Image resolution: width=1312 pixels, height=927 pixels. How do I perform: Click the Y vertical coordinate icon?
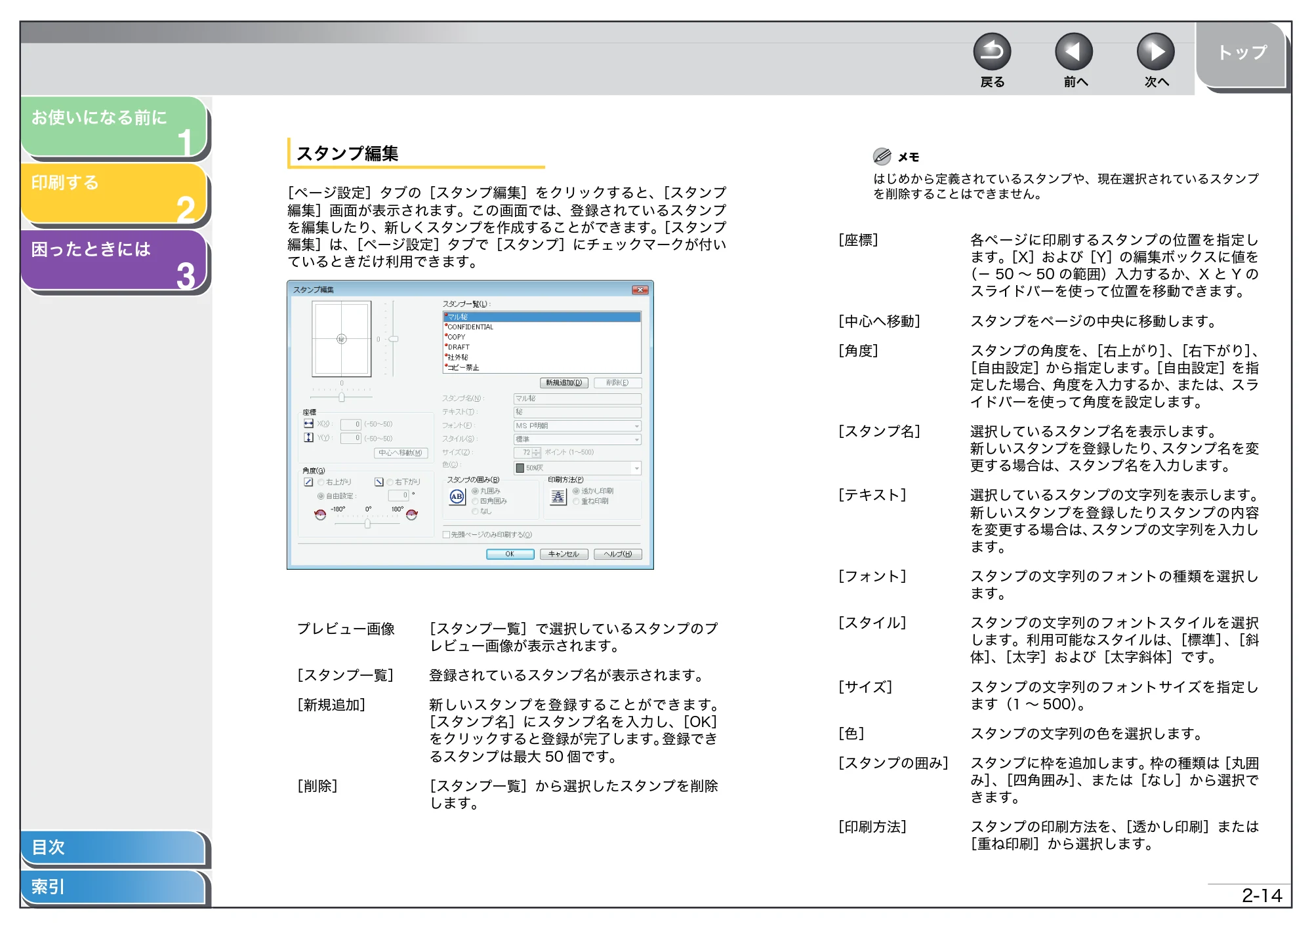308,437
